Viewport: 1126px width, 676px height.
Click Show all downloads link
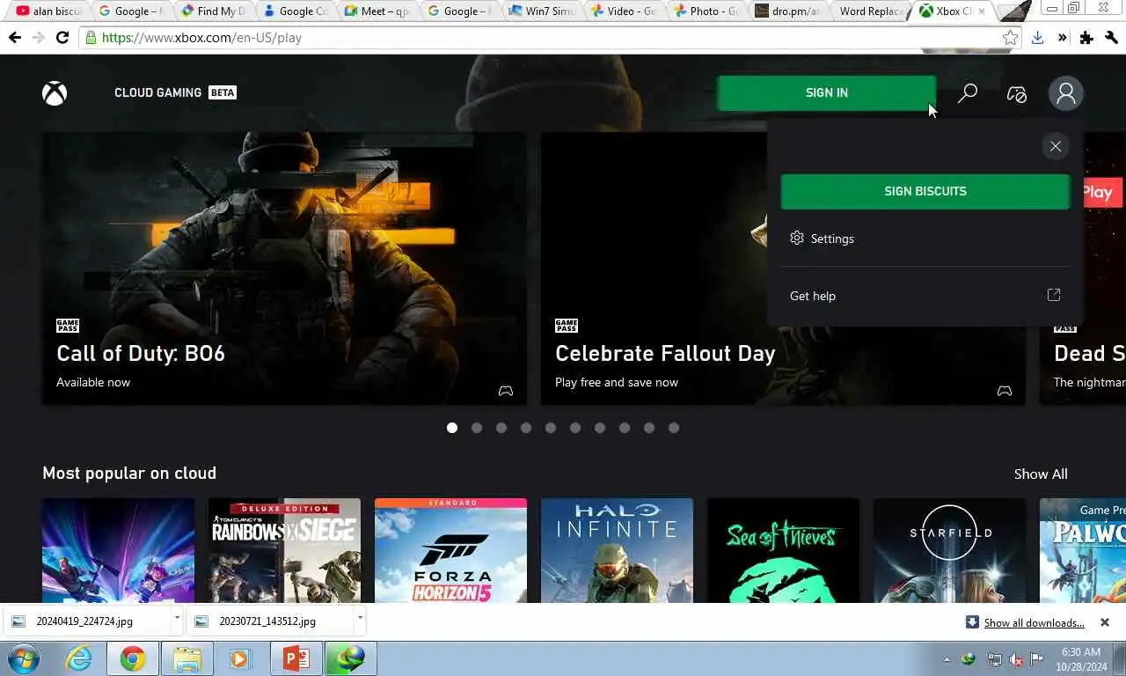pyautogui.click(x=1034, y=622)
